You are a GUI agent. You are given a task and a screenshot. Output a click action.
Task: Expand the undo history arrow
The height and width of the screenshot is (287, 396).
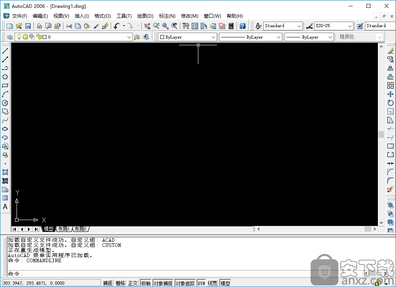124,26
